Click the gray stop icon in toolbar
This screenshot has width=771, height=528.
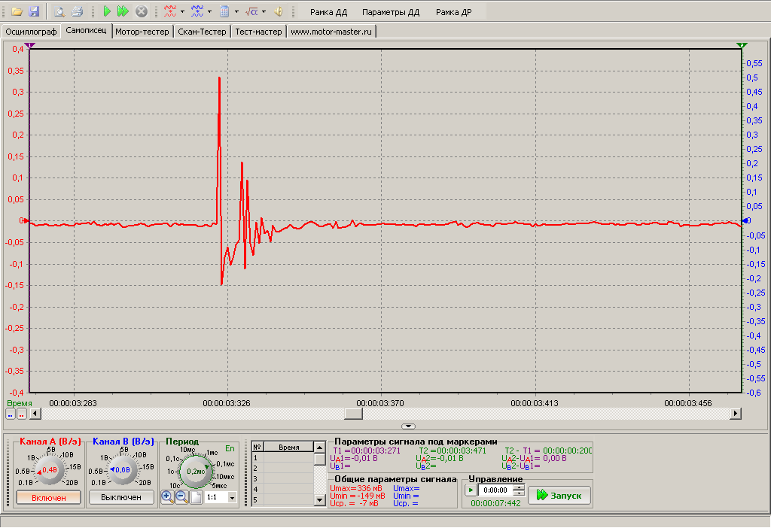coord(141,12)
